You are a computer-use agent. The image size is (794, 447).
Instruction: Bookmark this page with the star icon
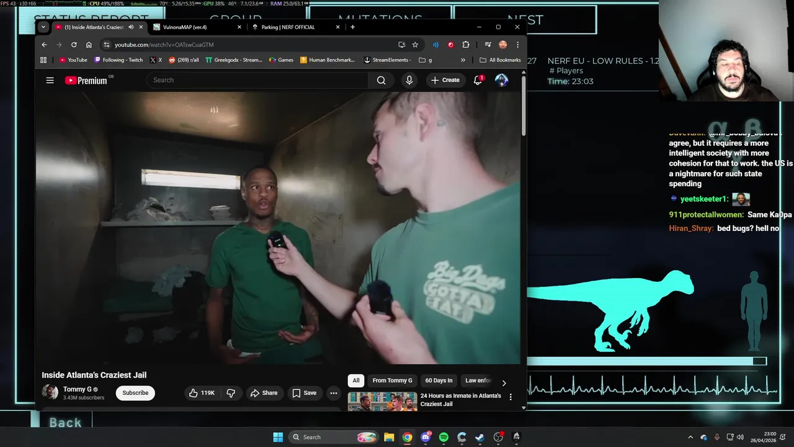(x=415, y=45)
